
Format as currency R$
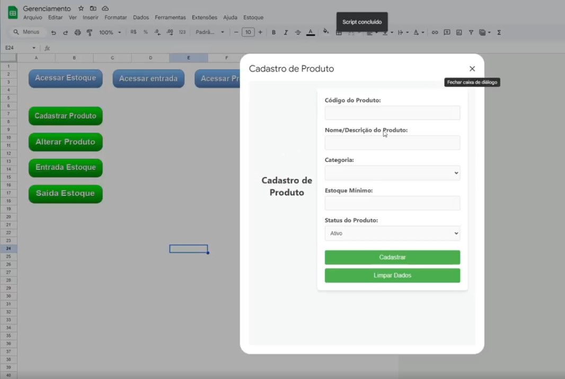pos(134,32)
